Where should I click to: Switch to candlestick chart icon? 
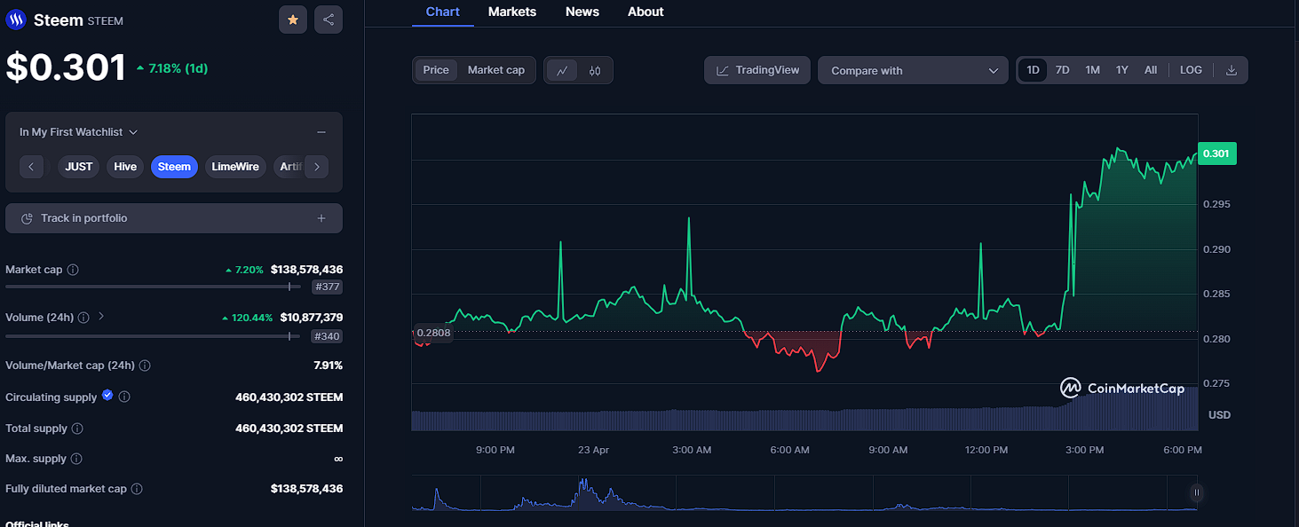[x=595, y=70]
